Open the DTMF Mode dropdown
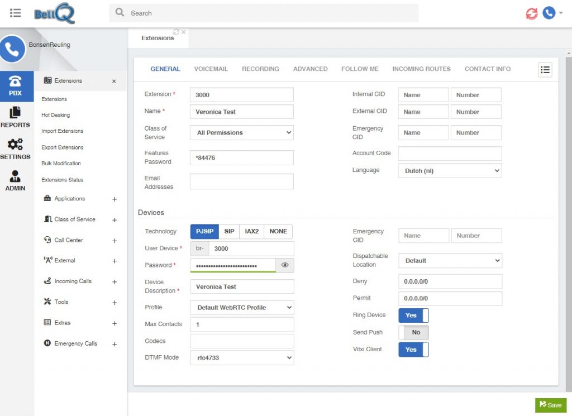572x416 pixels. click(x=242, y=358)
